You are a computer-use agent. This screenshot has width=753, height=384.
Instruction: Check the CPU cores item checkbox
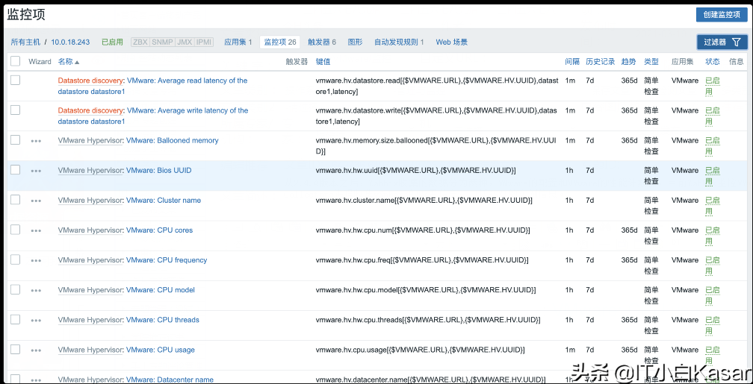(16, 229)
